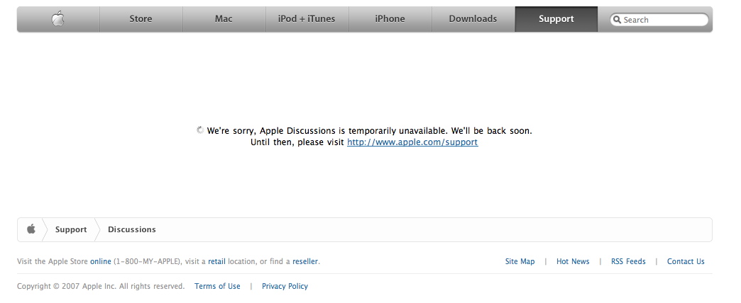Open the Site Map link
Viewport: 741px width, 303px height.
point(520,261)
